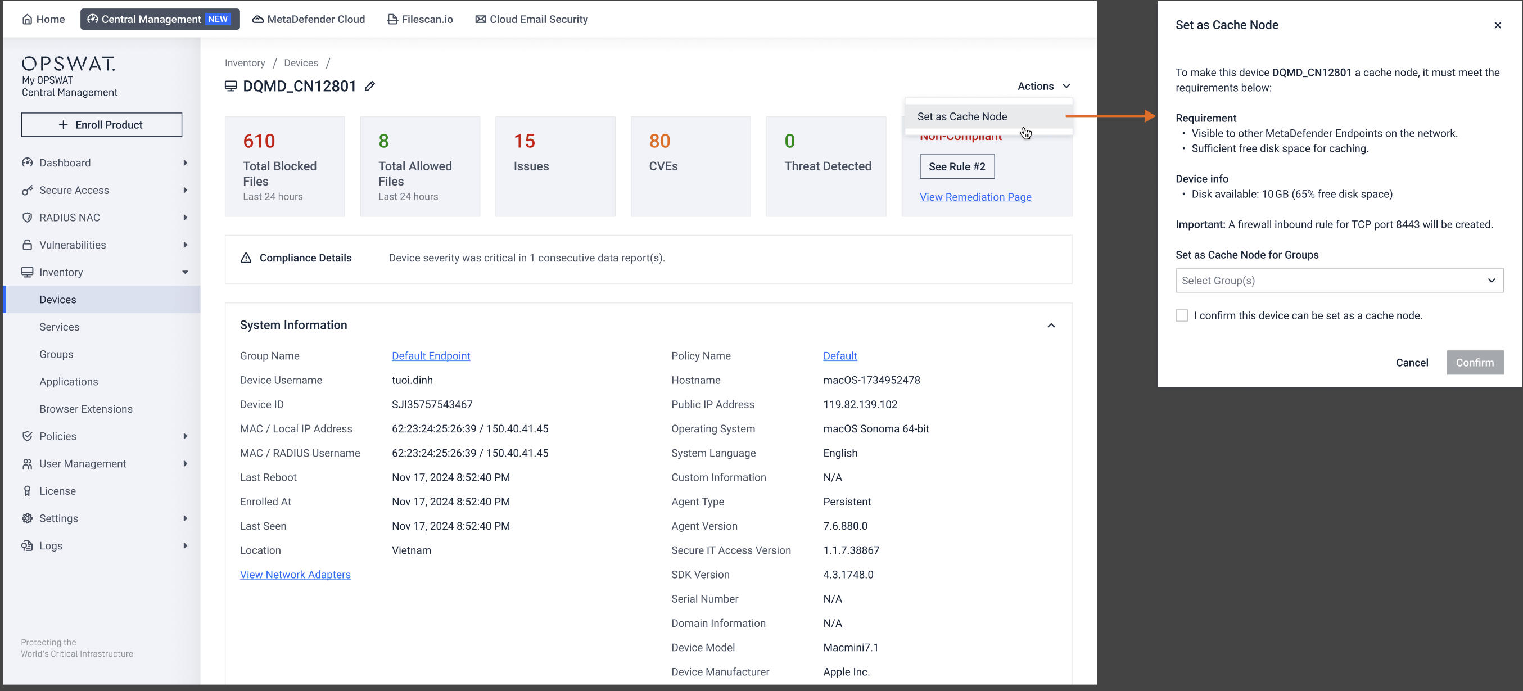Expand the Vulnerabilities submenu arrow
Viewport: 1523px width, 691px height.
185,244
